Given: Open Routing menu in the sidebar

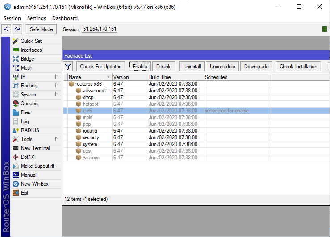Looking at the screenshot, I should click(x=36, y=86).
